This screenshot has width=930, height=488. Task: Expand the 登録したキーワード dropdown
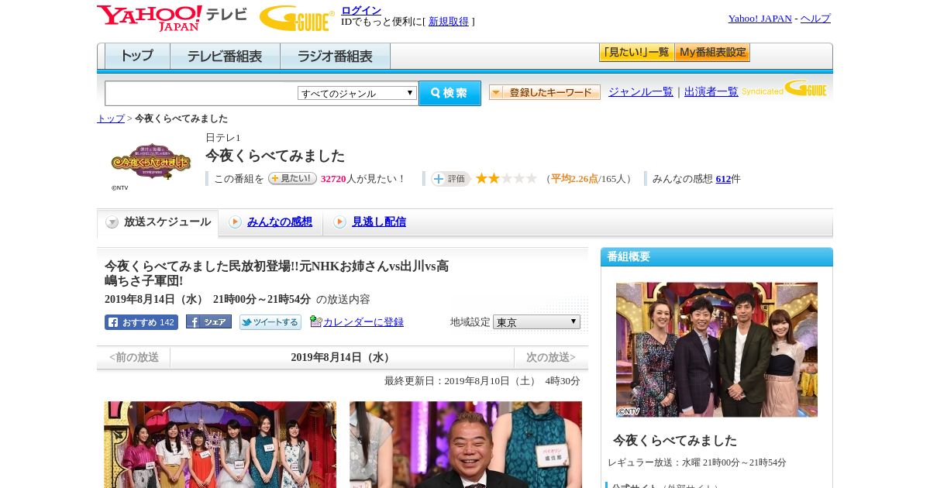(545, 92)
